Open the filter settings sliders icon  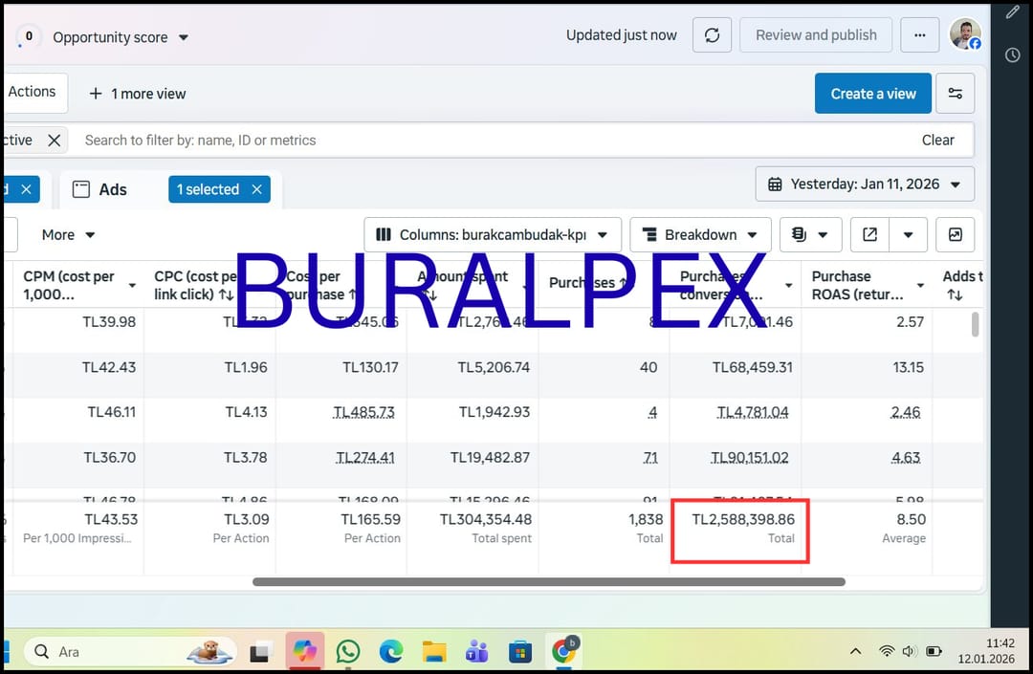coord(956,94)
